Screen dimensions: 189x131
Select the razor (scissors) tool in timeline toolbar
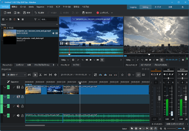point(41,75)
